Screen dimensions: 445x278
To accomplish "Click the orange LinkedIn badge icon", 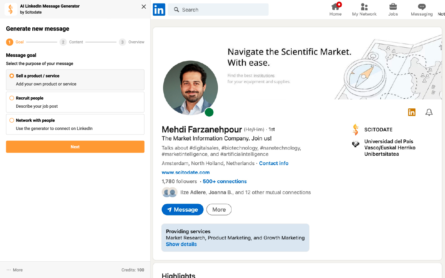I will click(412, 112).
